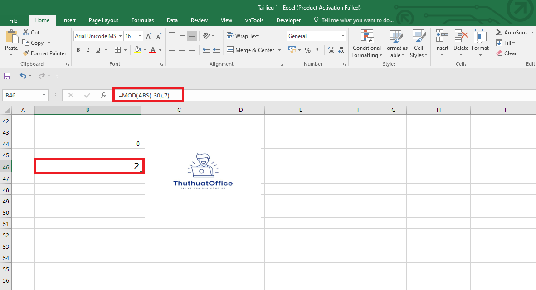Switch to the Formulas tab

(x=142, y=20)
